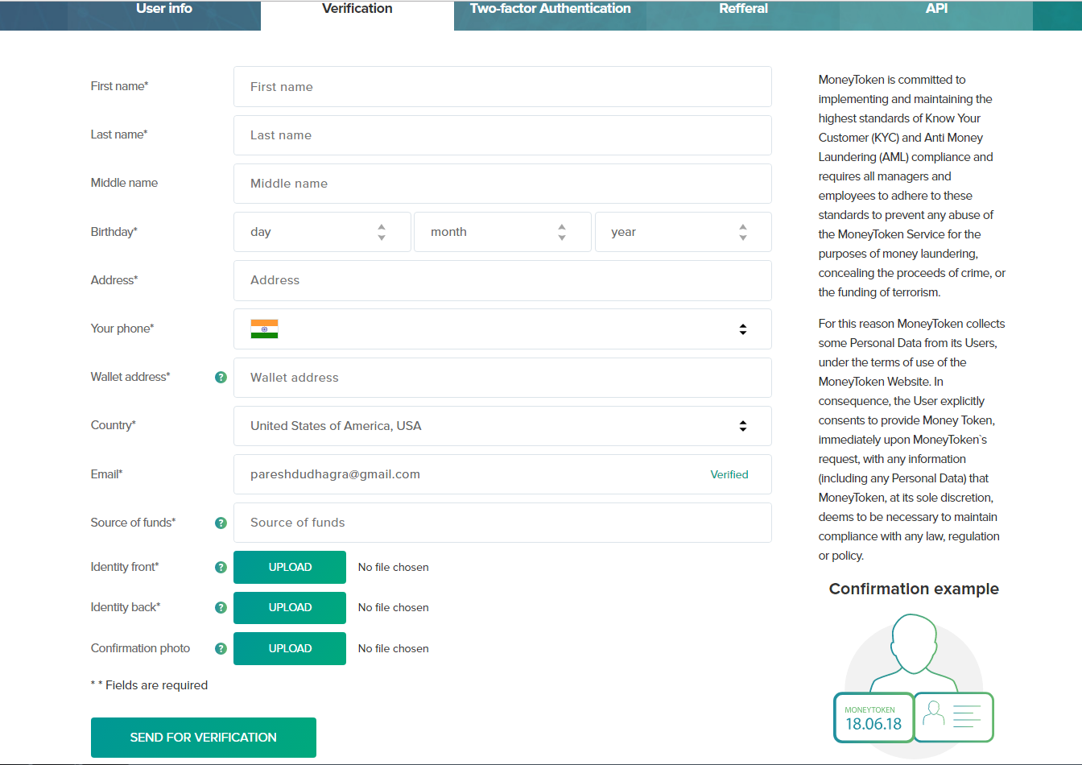Image resolution: width=1082 pixels, height=765 pixels.
Task: Click the 'Your phone*' field label
Action: pos(122,329)
